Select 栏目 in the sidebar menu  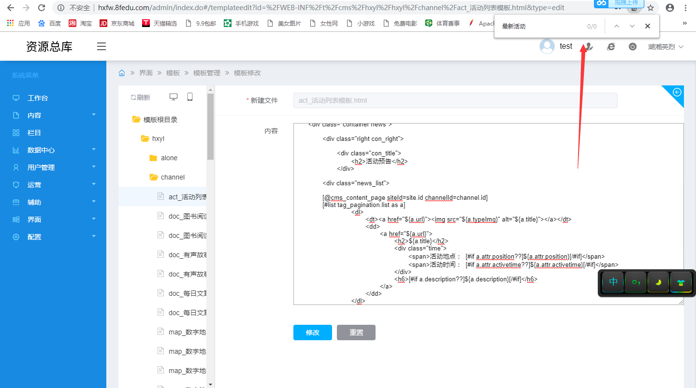tap(34, 133)
